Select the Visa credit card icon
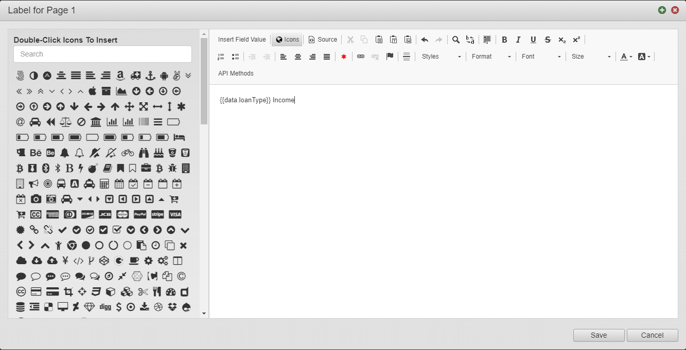 tap(175, 214)
